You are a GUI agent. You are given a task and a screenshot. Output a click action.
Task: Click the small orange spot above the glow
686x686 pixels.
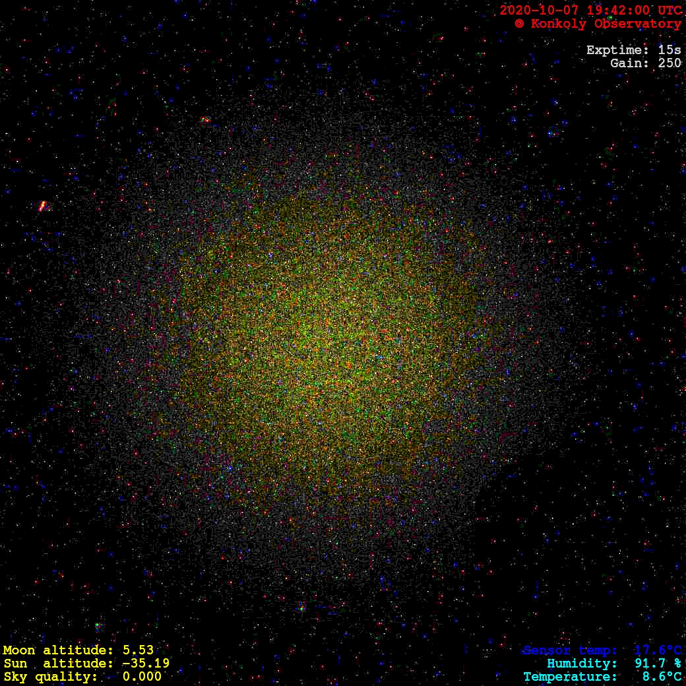click(x=205, y=120)
